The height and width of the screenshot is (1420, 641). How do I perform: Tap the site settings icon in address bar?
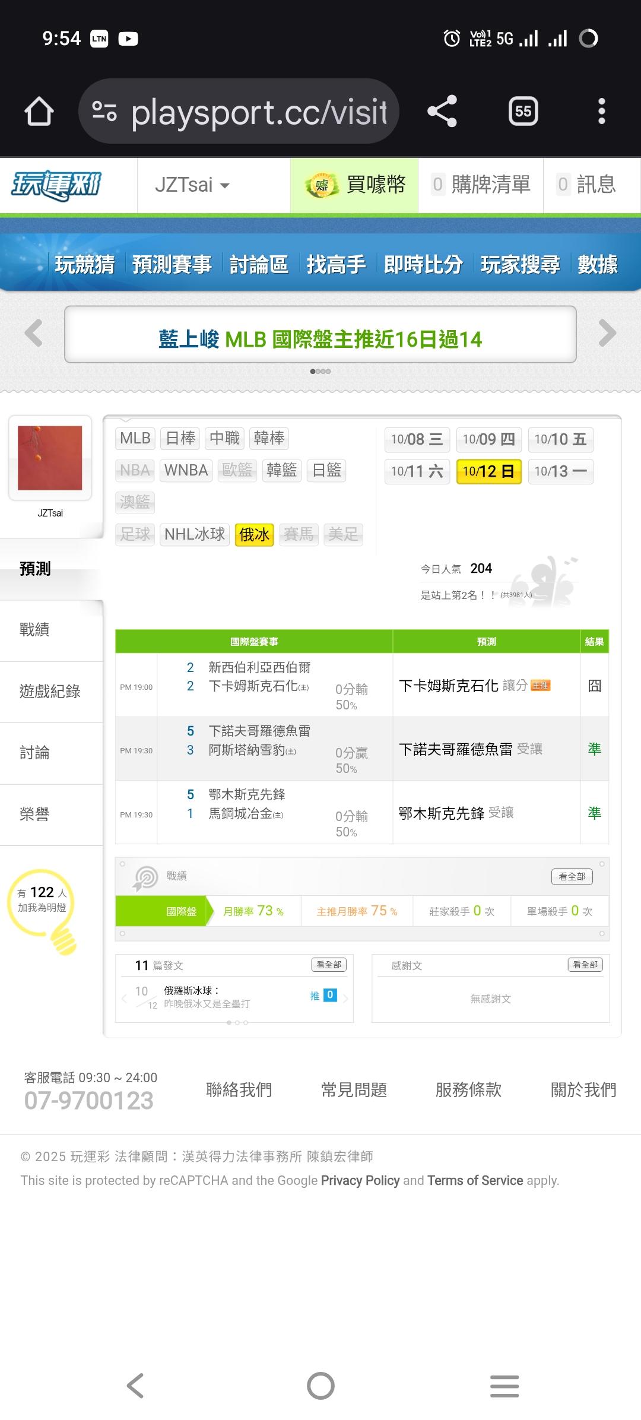pos(104,111)
